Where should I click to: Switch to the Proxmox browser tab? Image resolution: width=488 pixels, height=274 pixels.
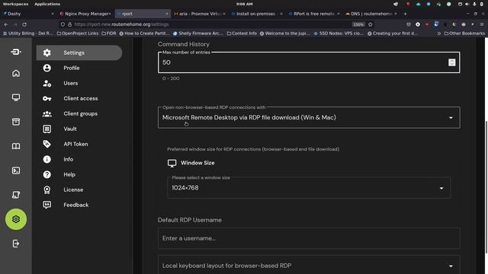199,14
